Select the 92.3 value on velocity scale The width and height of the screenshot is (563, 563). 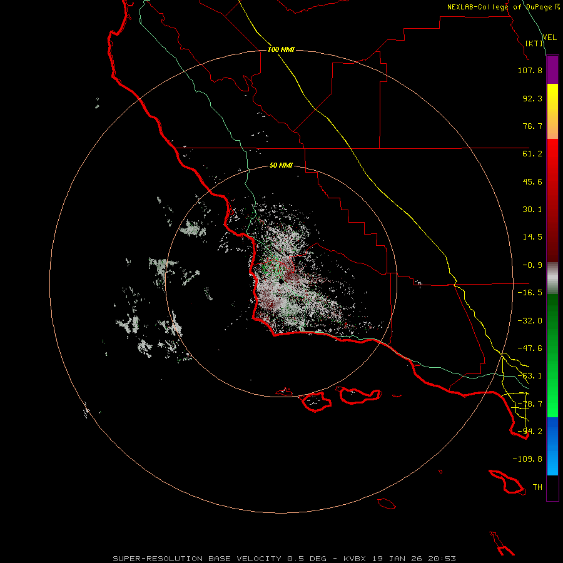click(x=532, y=98)
